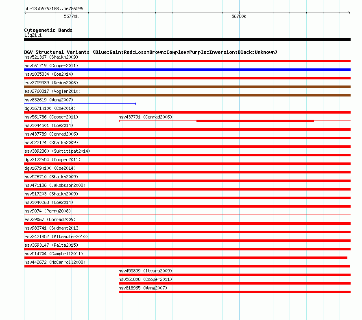Open variant nsv1035834 (Coe2014) label

click(x=49, y=74)
